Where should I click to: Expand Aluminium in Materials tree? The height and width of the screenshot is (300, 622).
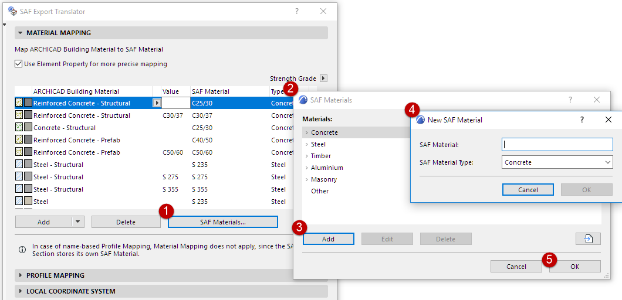tap(307, 168)
